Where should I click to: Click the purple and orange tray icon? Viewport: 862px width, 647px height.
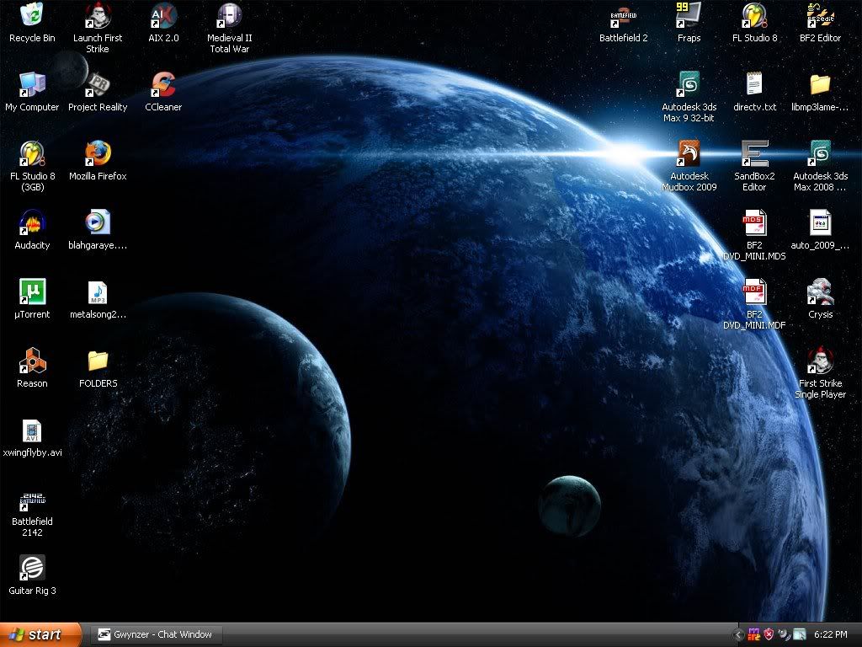[753, 634]
